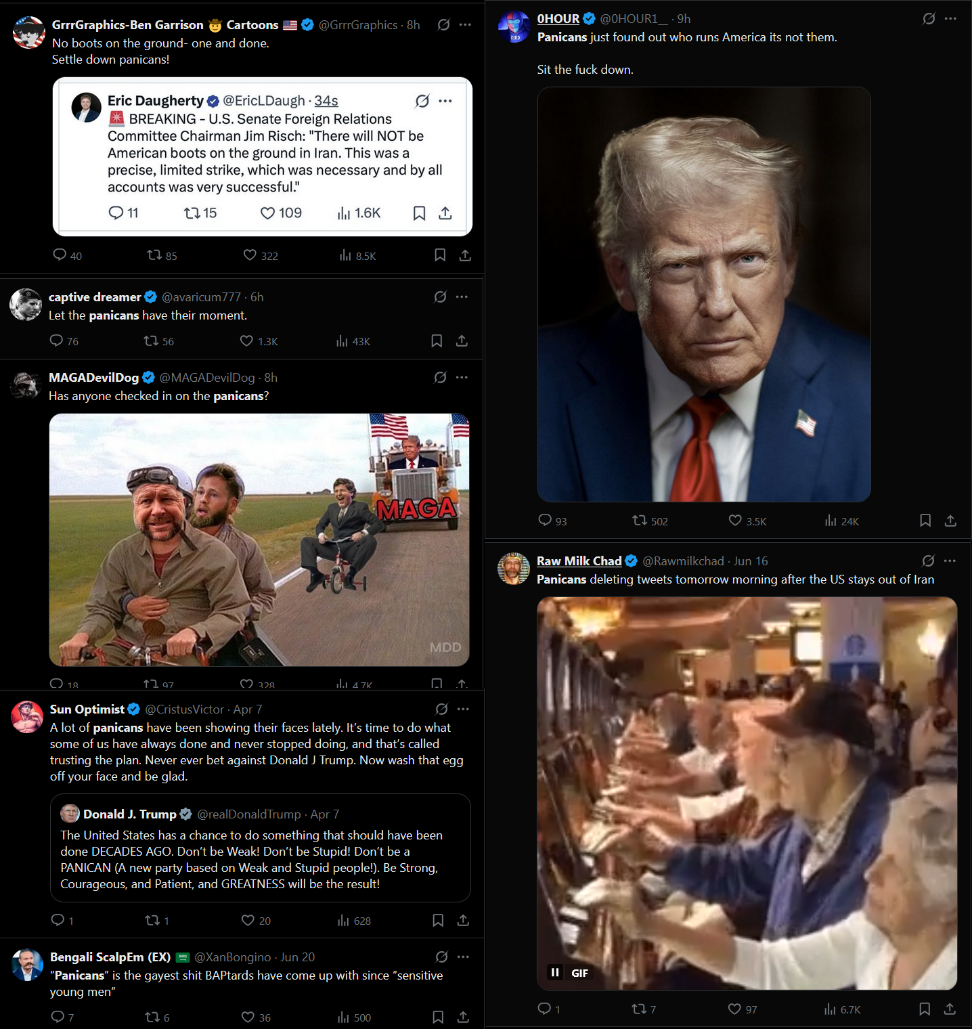Viewport: 972px width, 1029px height.
Task: Repost the captive dreamer tweet
Action: 158,341
